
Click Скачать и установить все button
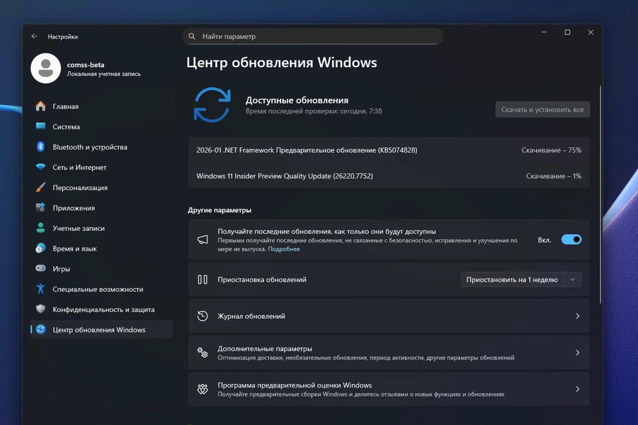(542, 109)
